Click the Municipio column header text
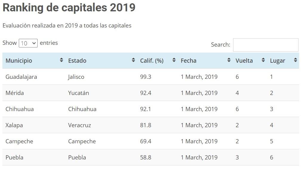 (19, 61)
